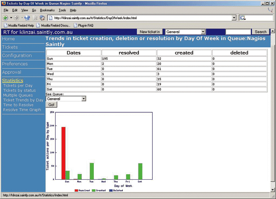Go to the Home page icon

coord(42,17)
